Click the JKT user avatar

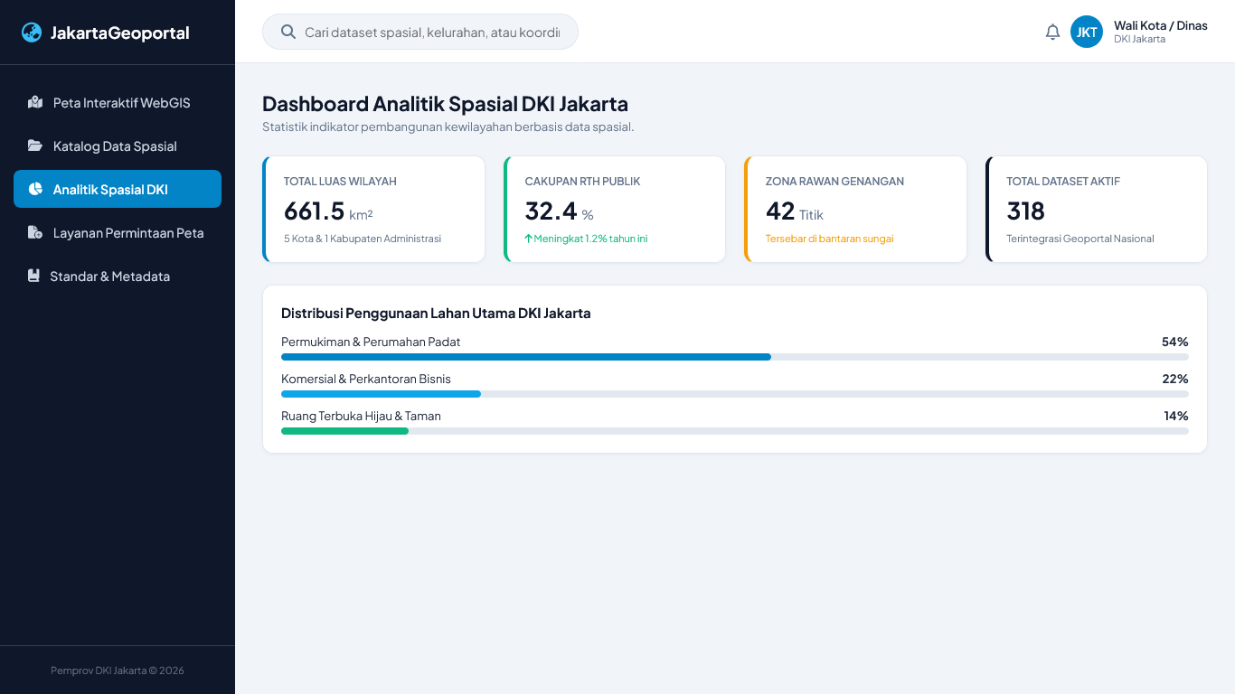coord(1087,32)
